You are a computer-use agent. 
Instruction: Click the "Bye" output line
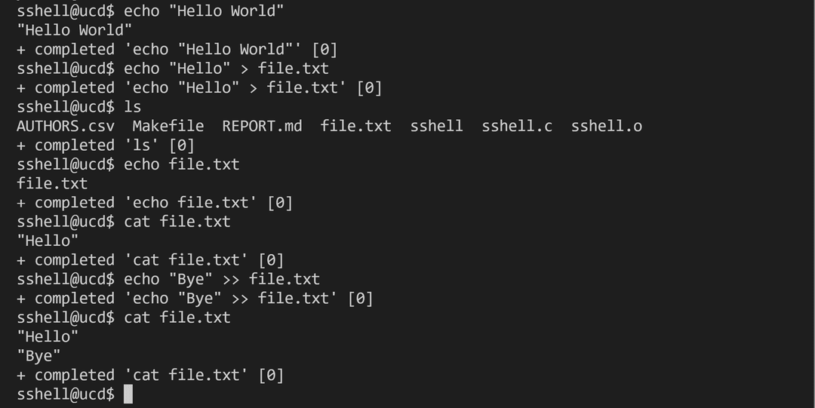(x=38, y=356)
